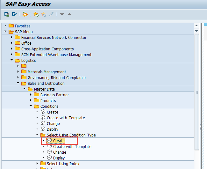Expand the Products node arrow

click(31, 100)
